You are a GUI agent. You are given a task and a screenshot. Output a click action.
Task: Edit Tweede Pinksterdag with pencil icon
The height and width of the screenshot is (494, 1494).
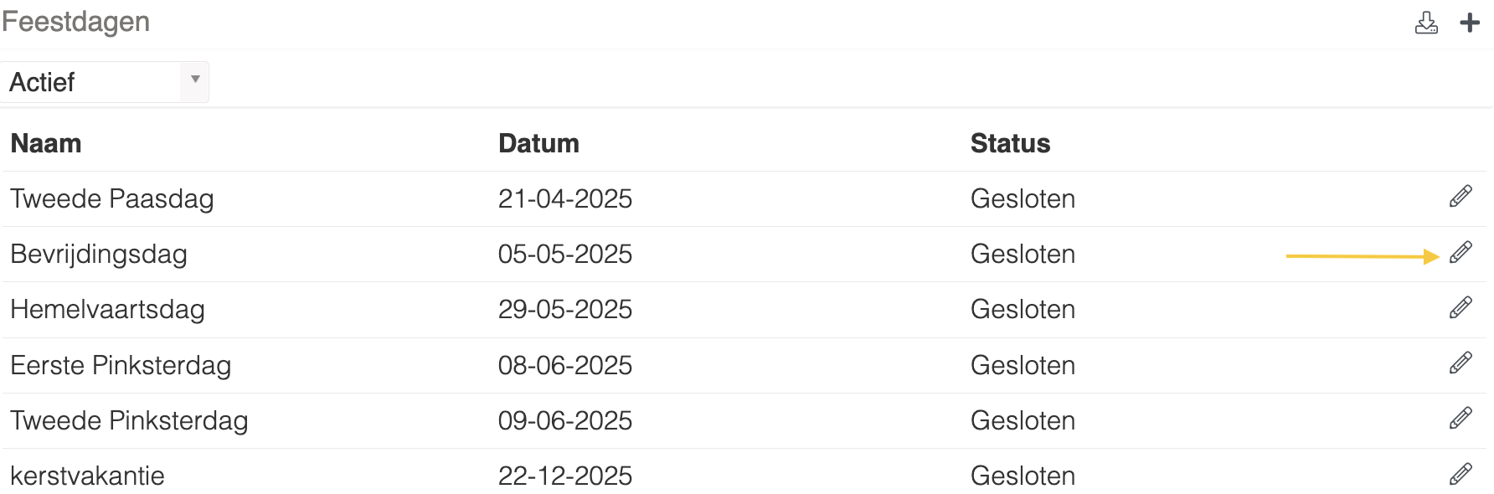coord(1461,419)
